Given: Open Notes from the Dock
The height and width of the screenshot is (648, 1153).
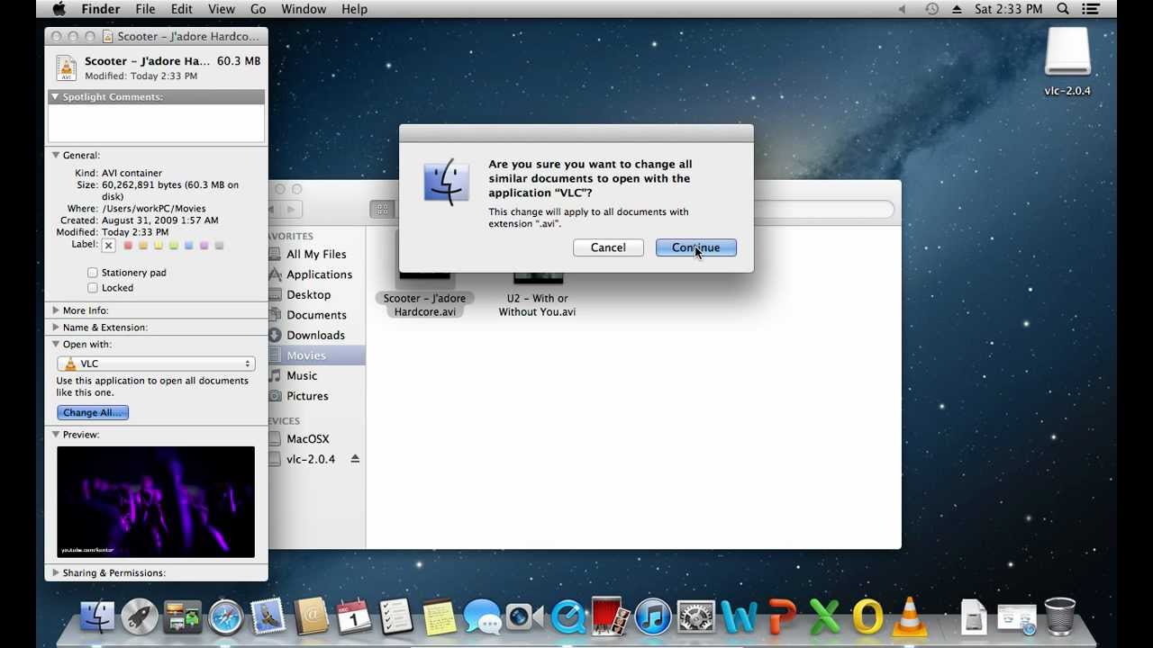Looking at the screenshot, I should pos(439,617).
